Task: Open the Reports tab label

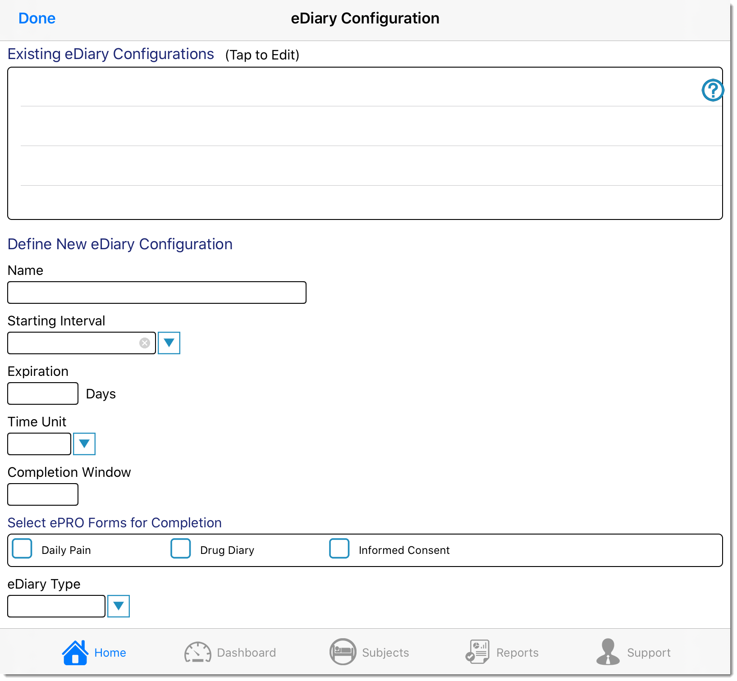Action: (517, 653)
